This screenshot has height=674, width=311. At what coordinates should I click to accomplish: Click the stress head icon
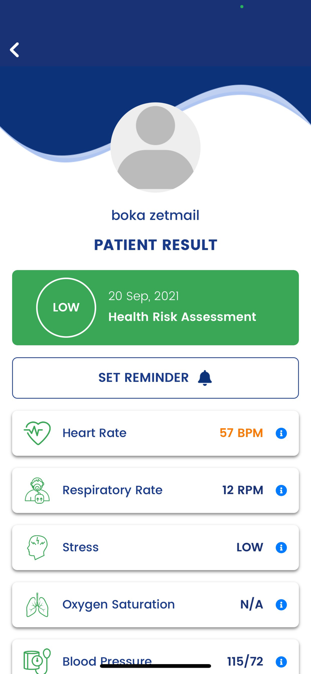pos(37,547)
